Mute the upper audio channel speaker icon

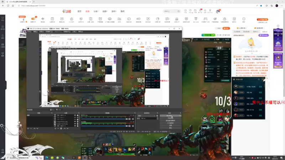(x=130, y=119)
